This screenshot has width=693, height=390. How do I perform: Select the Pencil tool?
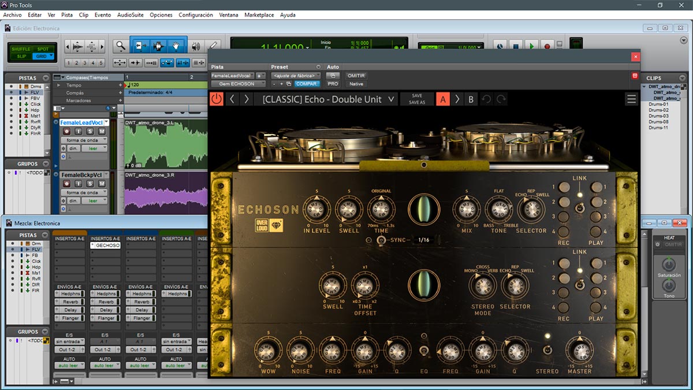pyautogui.click(x=213, y=46)
